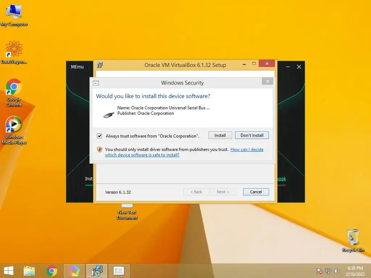Click the VirtualBox setup title bar icon
This screenshot has width=371, height=278.
(x=100, y=65)
